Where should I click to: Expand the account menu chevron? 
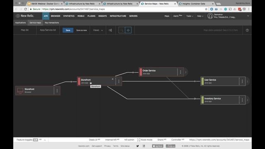pos(248,16)
